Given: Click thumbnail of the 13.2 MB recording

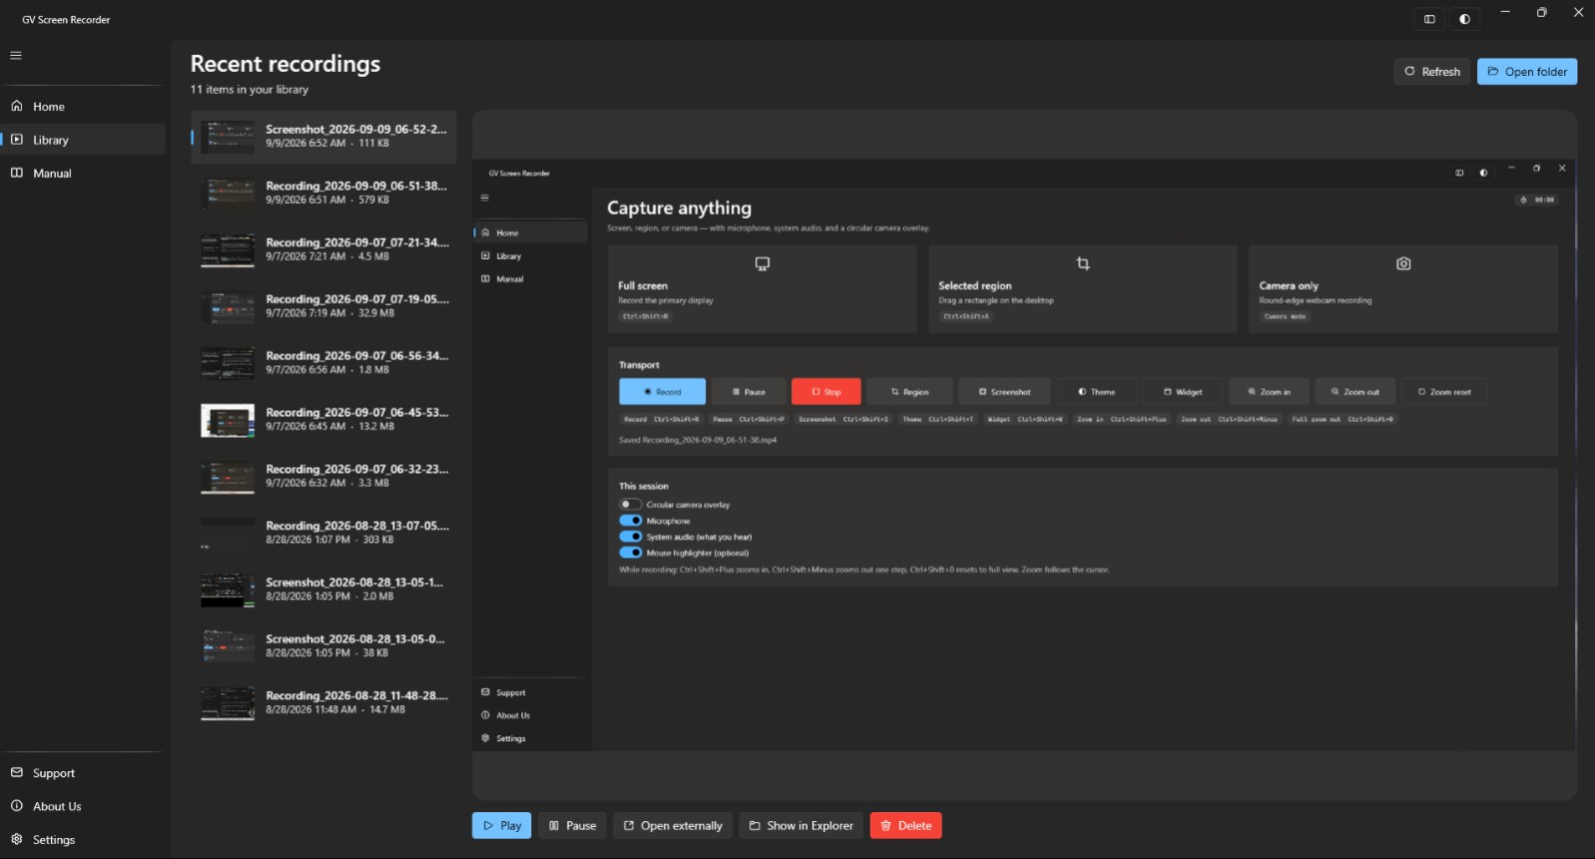Looking at the screenshot, I should (228, 420).
